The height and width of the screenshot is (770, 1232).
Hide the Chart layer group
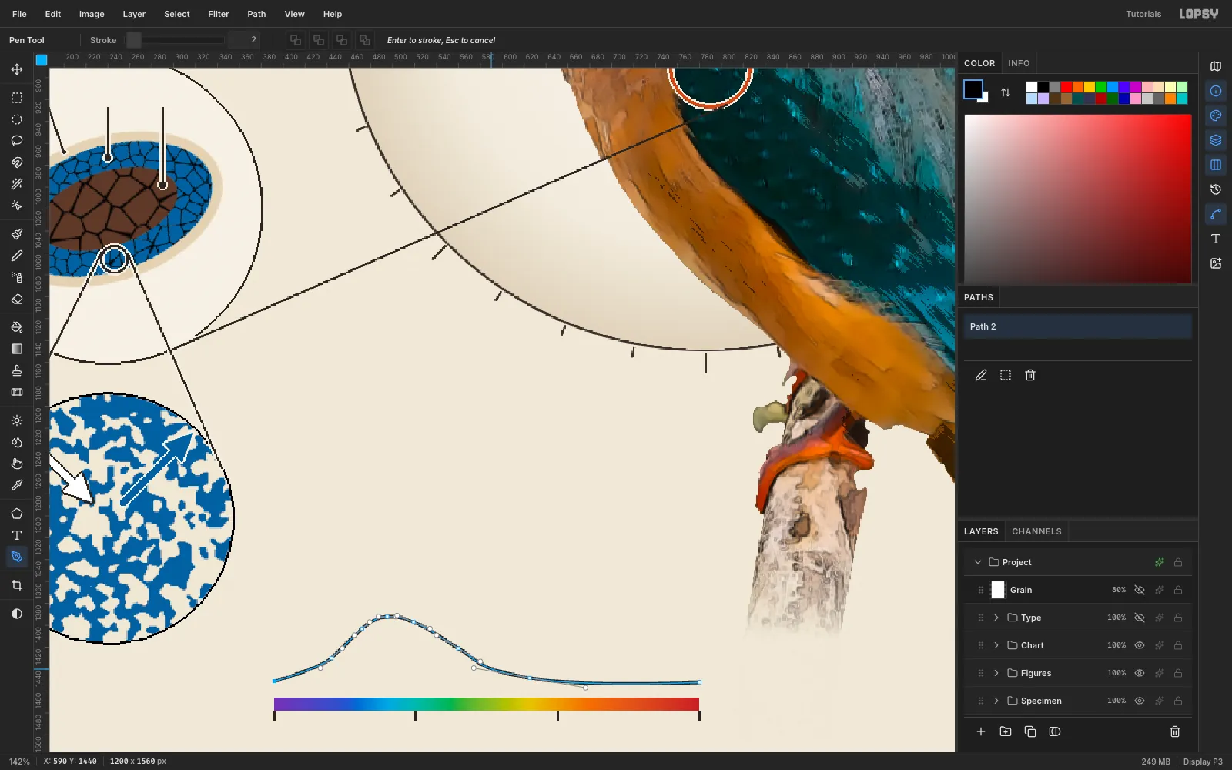1140,645
